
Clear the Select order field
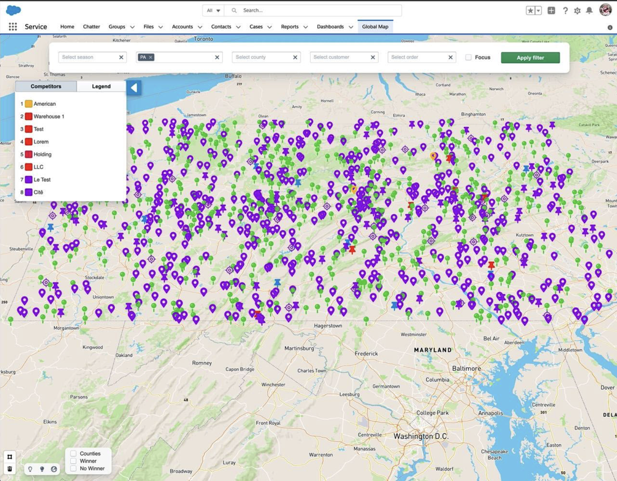point(450,57)
